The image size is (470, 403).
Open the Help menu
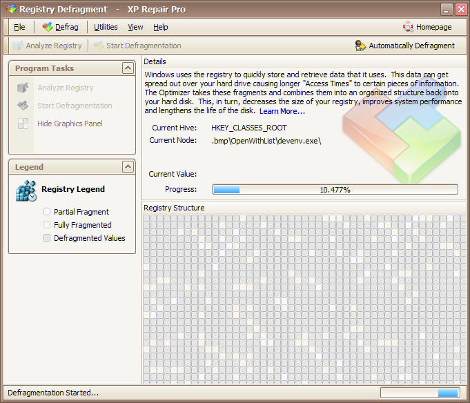(x=161, y=27)
